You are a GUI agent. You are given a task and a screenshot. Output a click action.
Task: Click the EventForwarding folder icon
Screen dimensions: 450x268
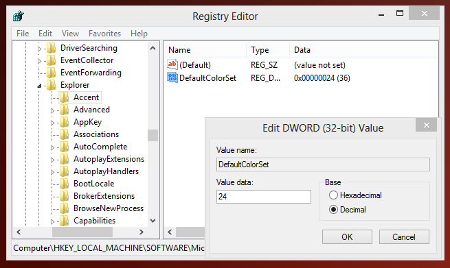click(51, 73)
